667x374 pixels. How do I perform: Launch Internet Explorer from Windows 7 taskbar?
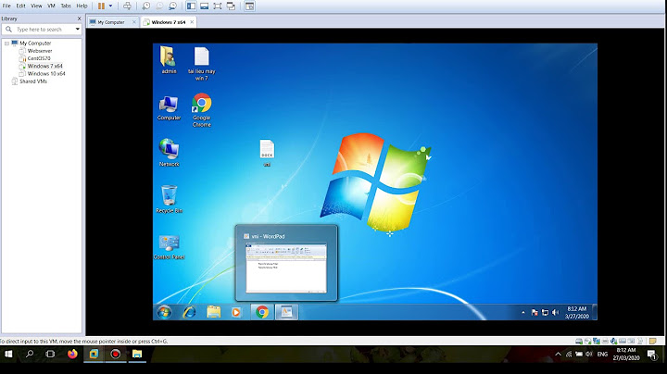pos(189,312)
